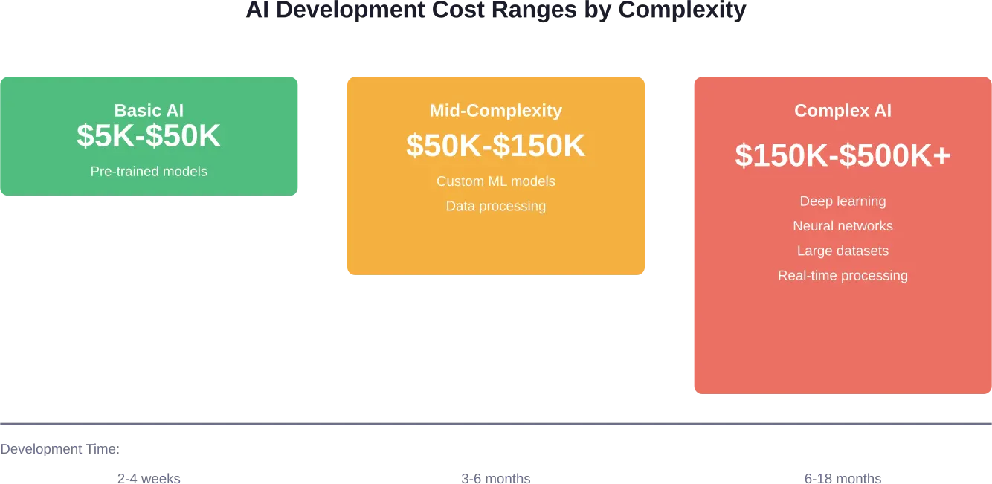Click the duration label under the Mid-Complexity column
This screenshot has width=992, height=484.
click(495, 478)
